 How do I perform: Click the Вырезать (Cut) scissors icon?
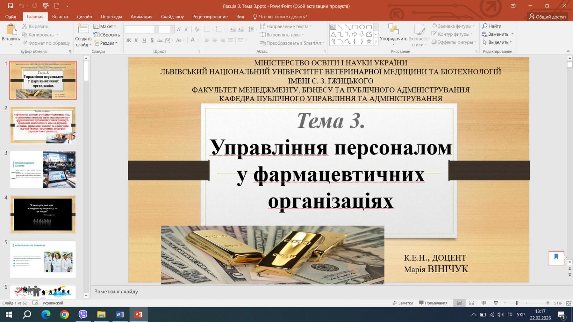(24, 26)
